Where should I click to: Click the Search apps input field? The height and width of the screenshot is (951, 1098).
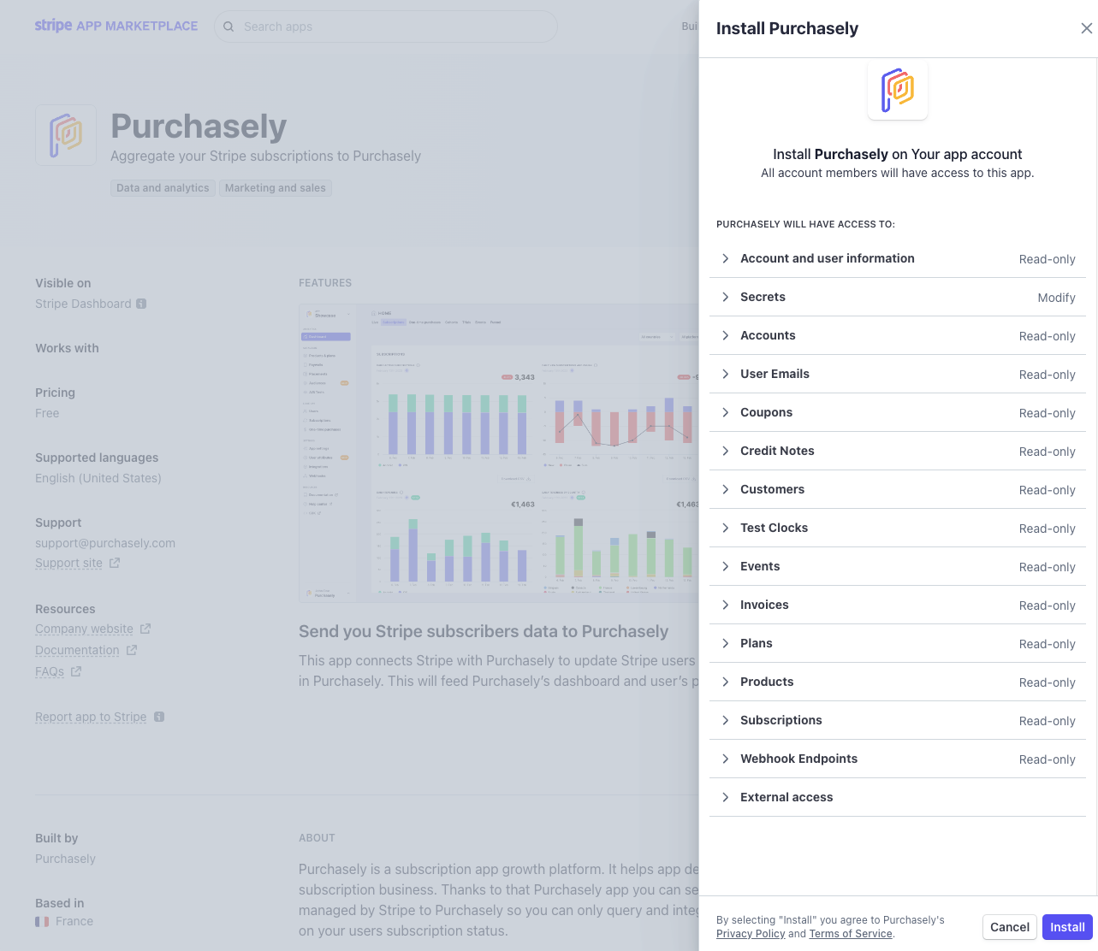[x=386, y=27]
